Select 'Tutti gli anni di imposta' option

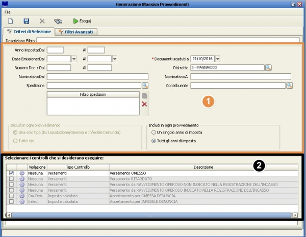pyautogui.click(x=154, y=140)
